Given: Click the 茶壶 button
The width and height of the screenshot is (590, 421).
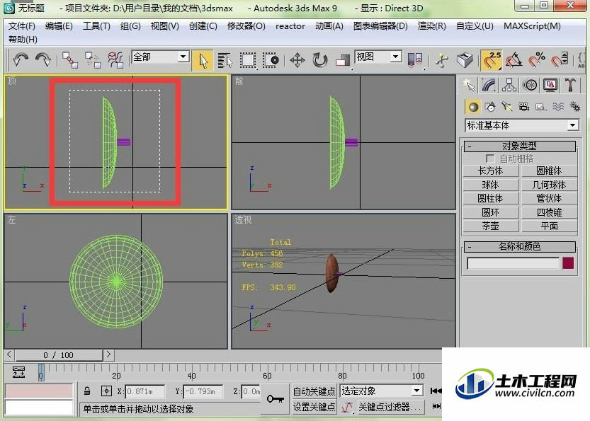Looking at the screenshot, I should coord(490,226).
